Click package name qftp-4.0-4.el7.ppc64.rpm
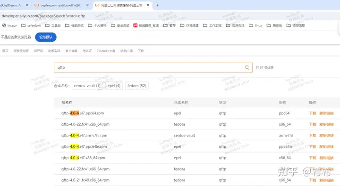Image resolution: width=340 pixels, height=186 pixels. (83, 113)
